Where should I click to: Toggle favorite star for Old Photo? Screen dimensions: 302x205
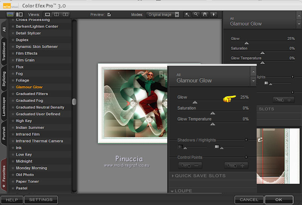(x=12, y=175)
